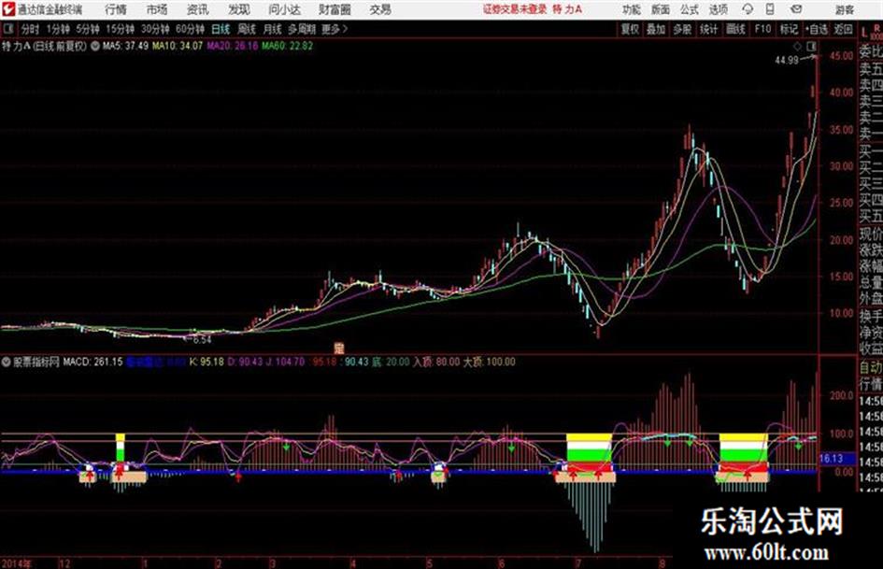
Task: Switch to the 30分钟 period tab
Action: [155, 29]
